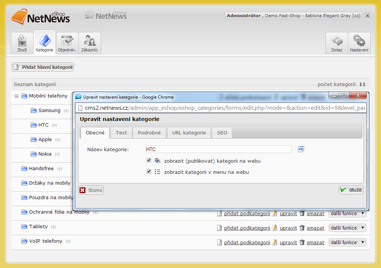Image resolution: width=381 pixels, height=268 pixels.
Task: Click Přidat hlavní kategorii button
Action: tap(43, 67)
